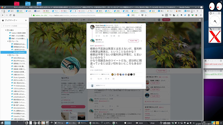Image resolution: width=223 pixels, height=125 pixels.
Task: Bookmark this page with the star icon
Action: 146,15
